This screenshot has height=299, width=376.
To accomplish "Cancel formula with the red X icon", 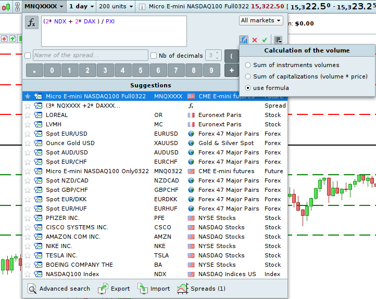I will (255, 40).
